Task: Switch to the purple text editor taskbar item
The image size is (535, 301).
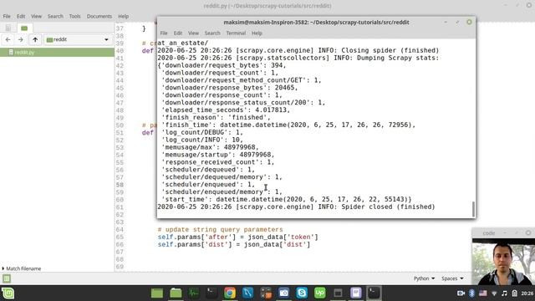Action: [356, 293]
